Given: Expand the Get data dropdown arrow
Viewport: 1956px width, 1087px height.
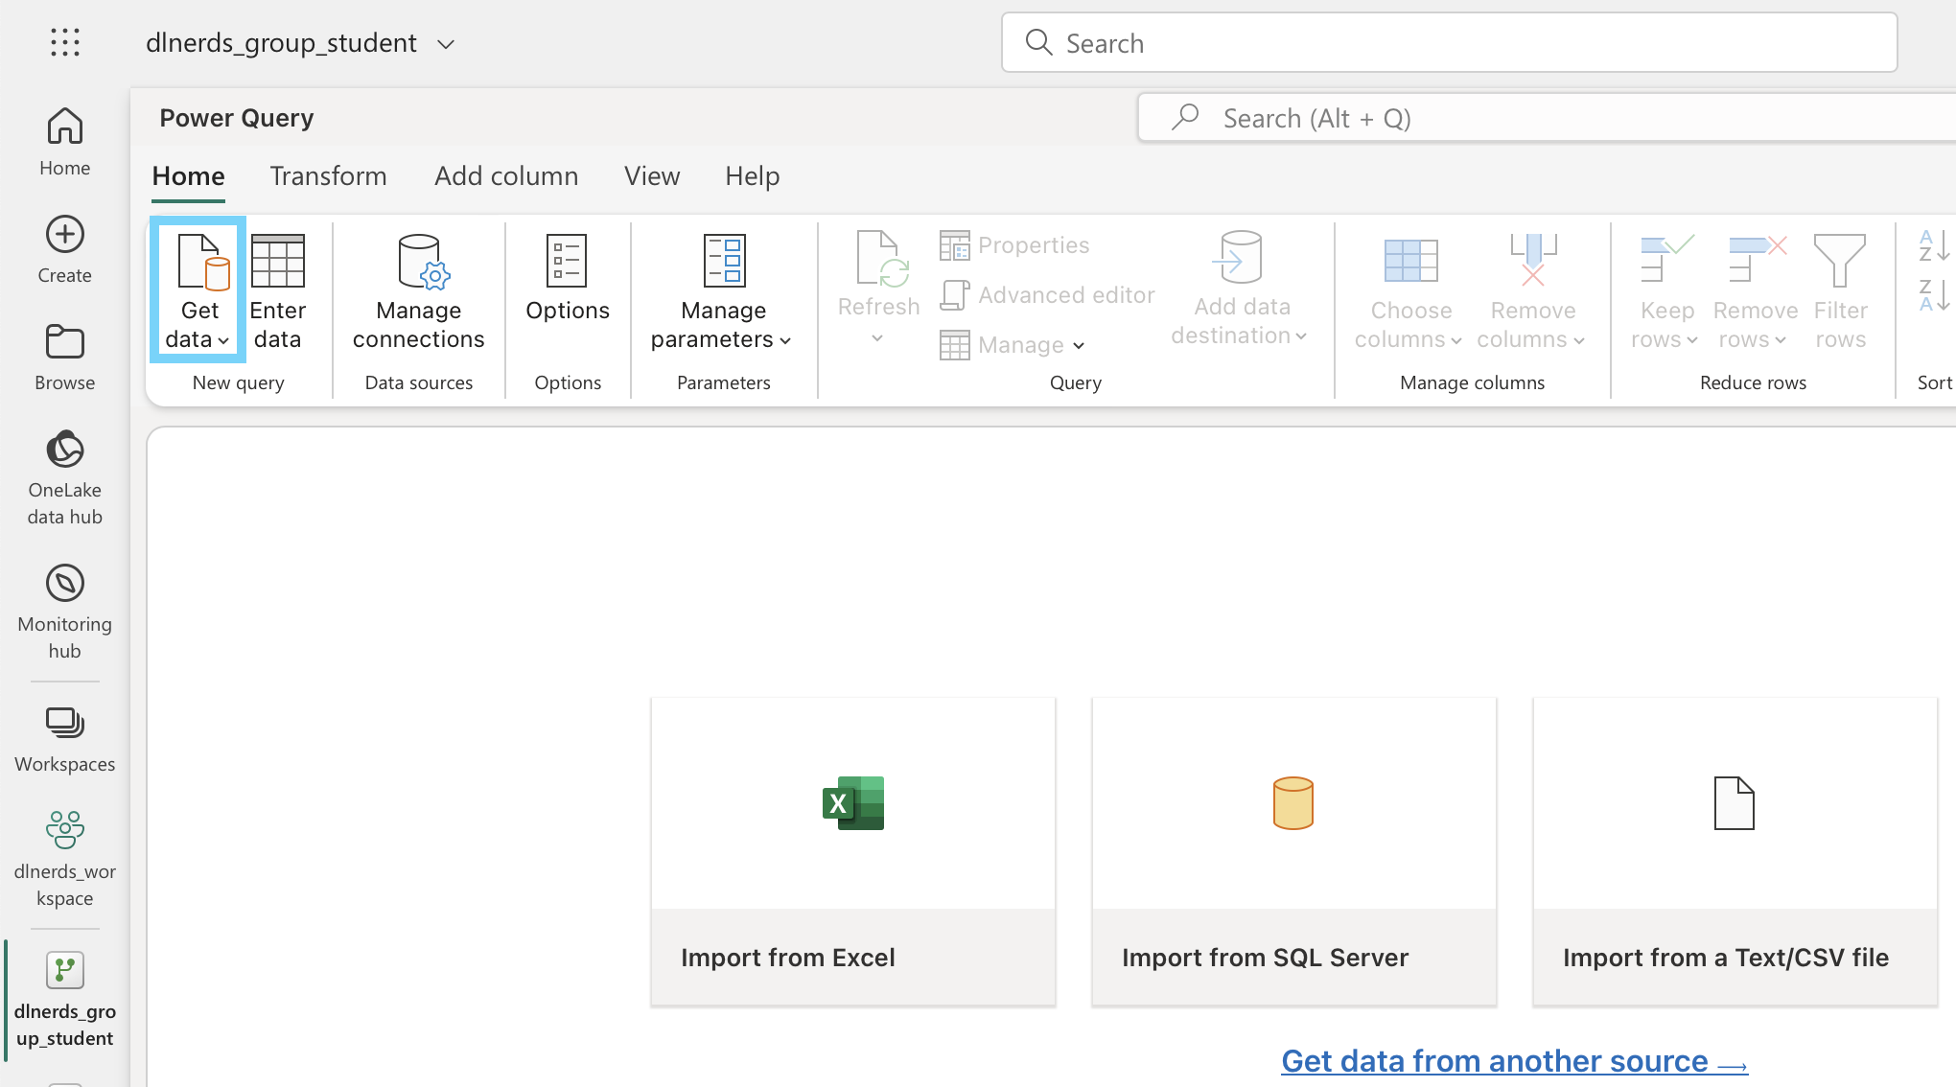Looking at the screenshot, I should pyautogui.click(x=223, y=340).
